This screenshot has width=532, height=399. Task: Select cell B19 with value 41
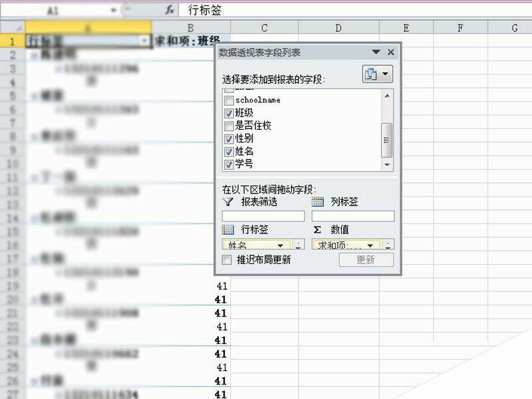(x=191, y=286)
